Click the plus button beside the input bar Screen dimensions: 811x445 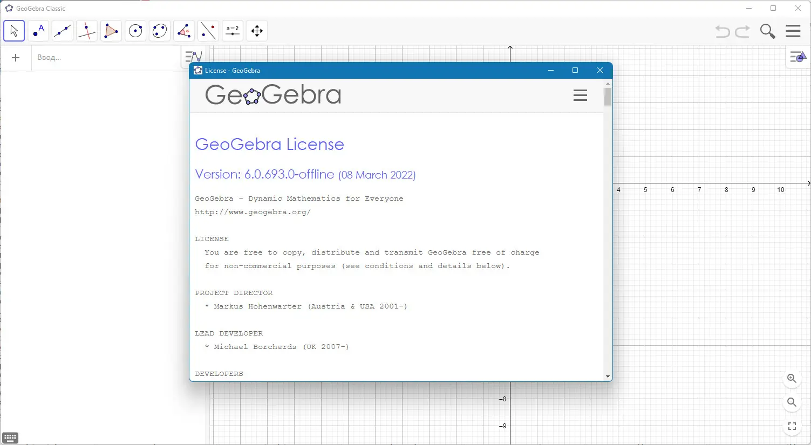pyautogui.click(x=16, y=58)
